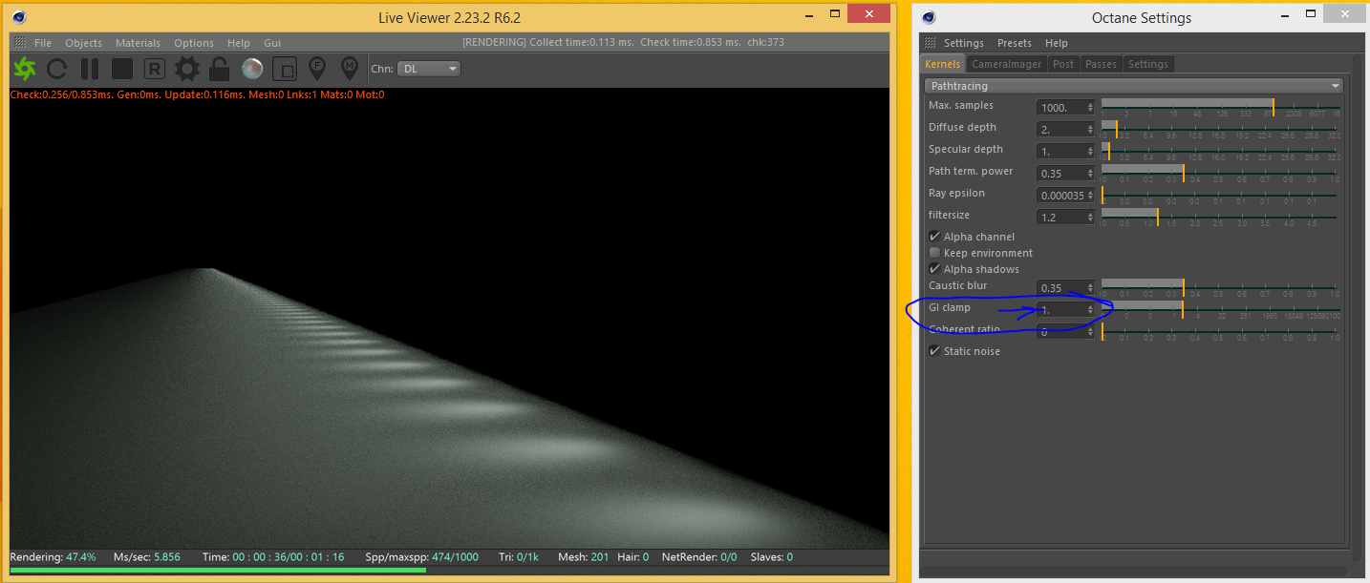Open the Help menu in Live Viewer
This screenshot has width=1370, height=583.
coord(239,43)
